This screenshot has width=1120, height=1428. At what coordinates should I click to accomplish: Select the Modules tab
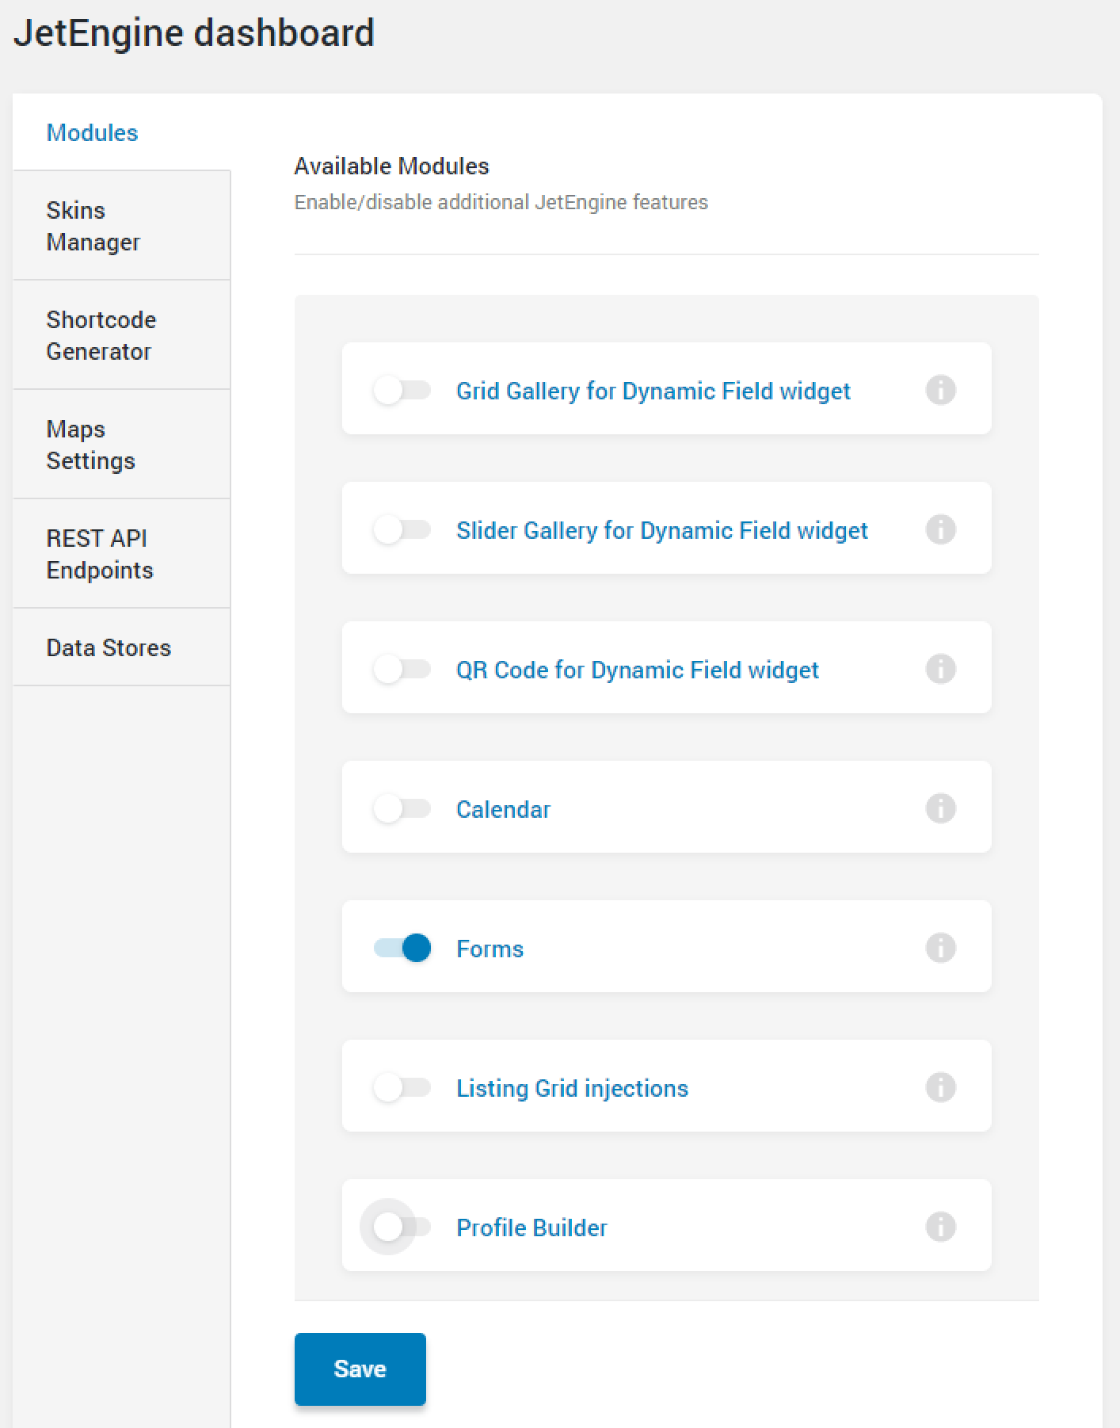(x=121, y=132)
